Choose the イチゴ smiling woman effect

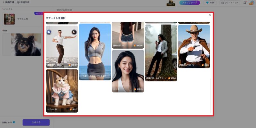[128, 71]
